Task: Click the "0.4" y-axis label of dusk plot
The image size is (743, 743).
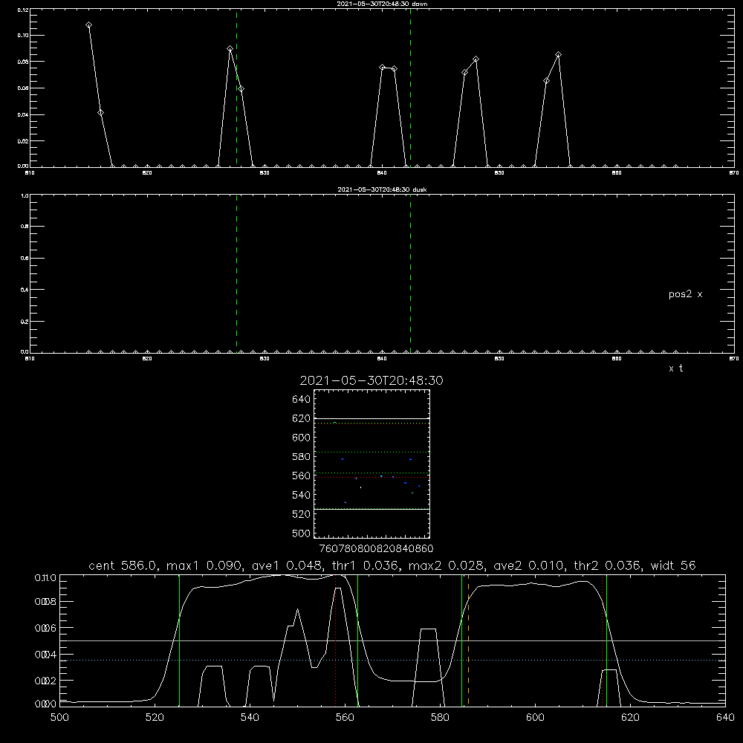Action: pyautogui.click(x=25, y=290)
